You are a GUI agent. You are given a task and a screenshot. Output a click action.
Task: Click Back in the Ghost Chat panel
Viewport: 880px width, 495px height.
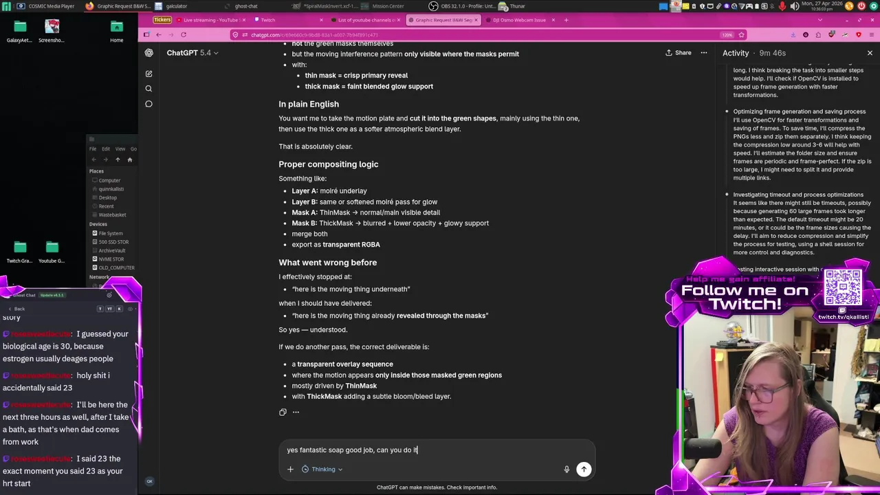tap(16, 309)
